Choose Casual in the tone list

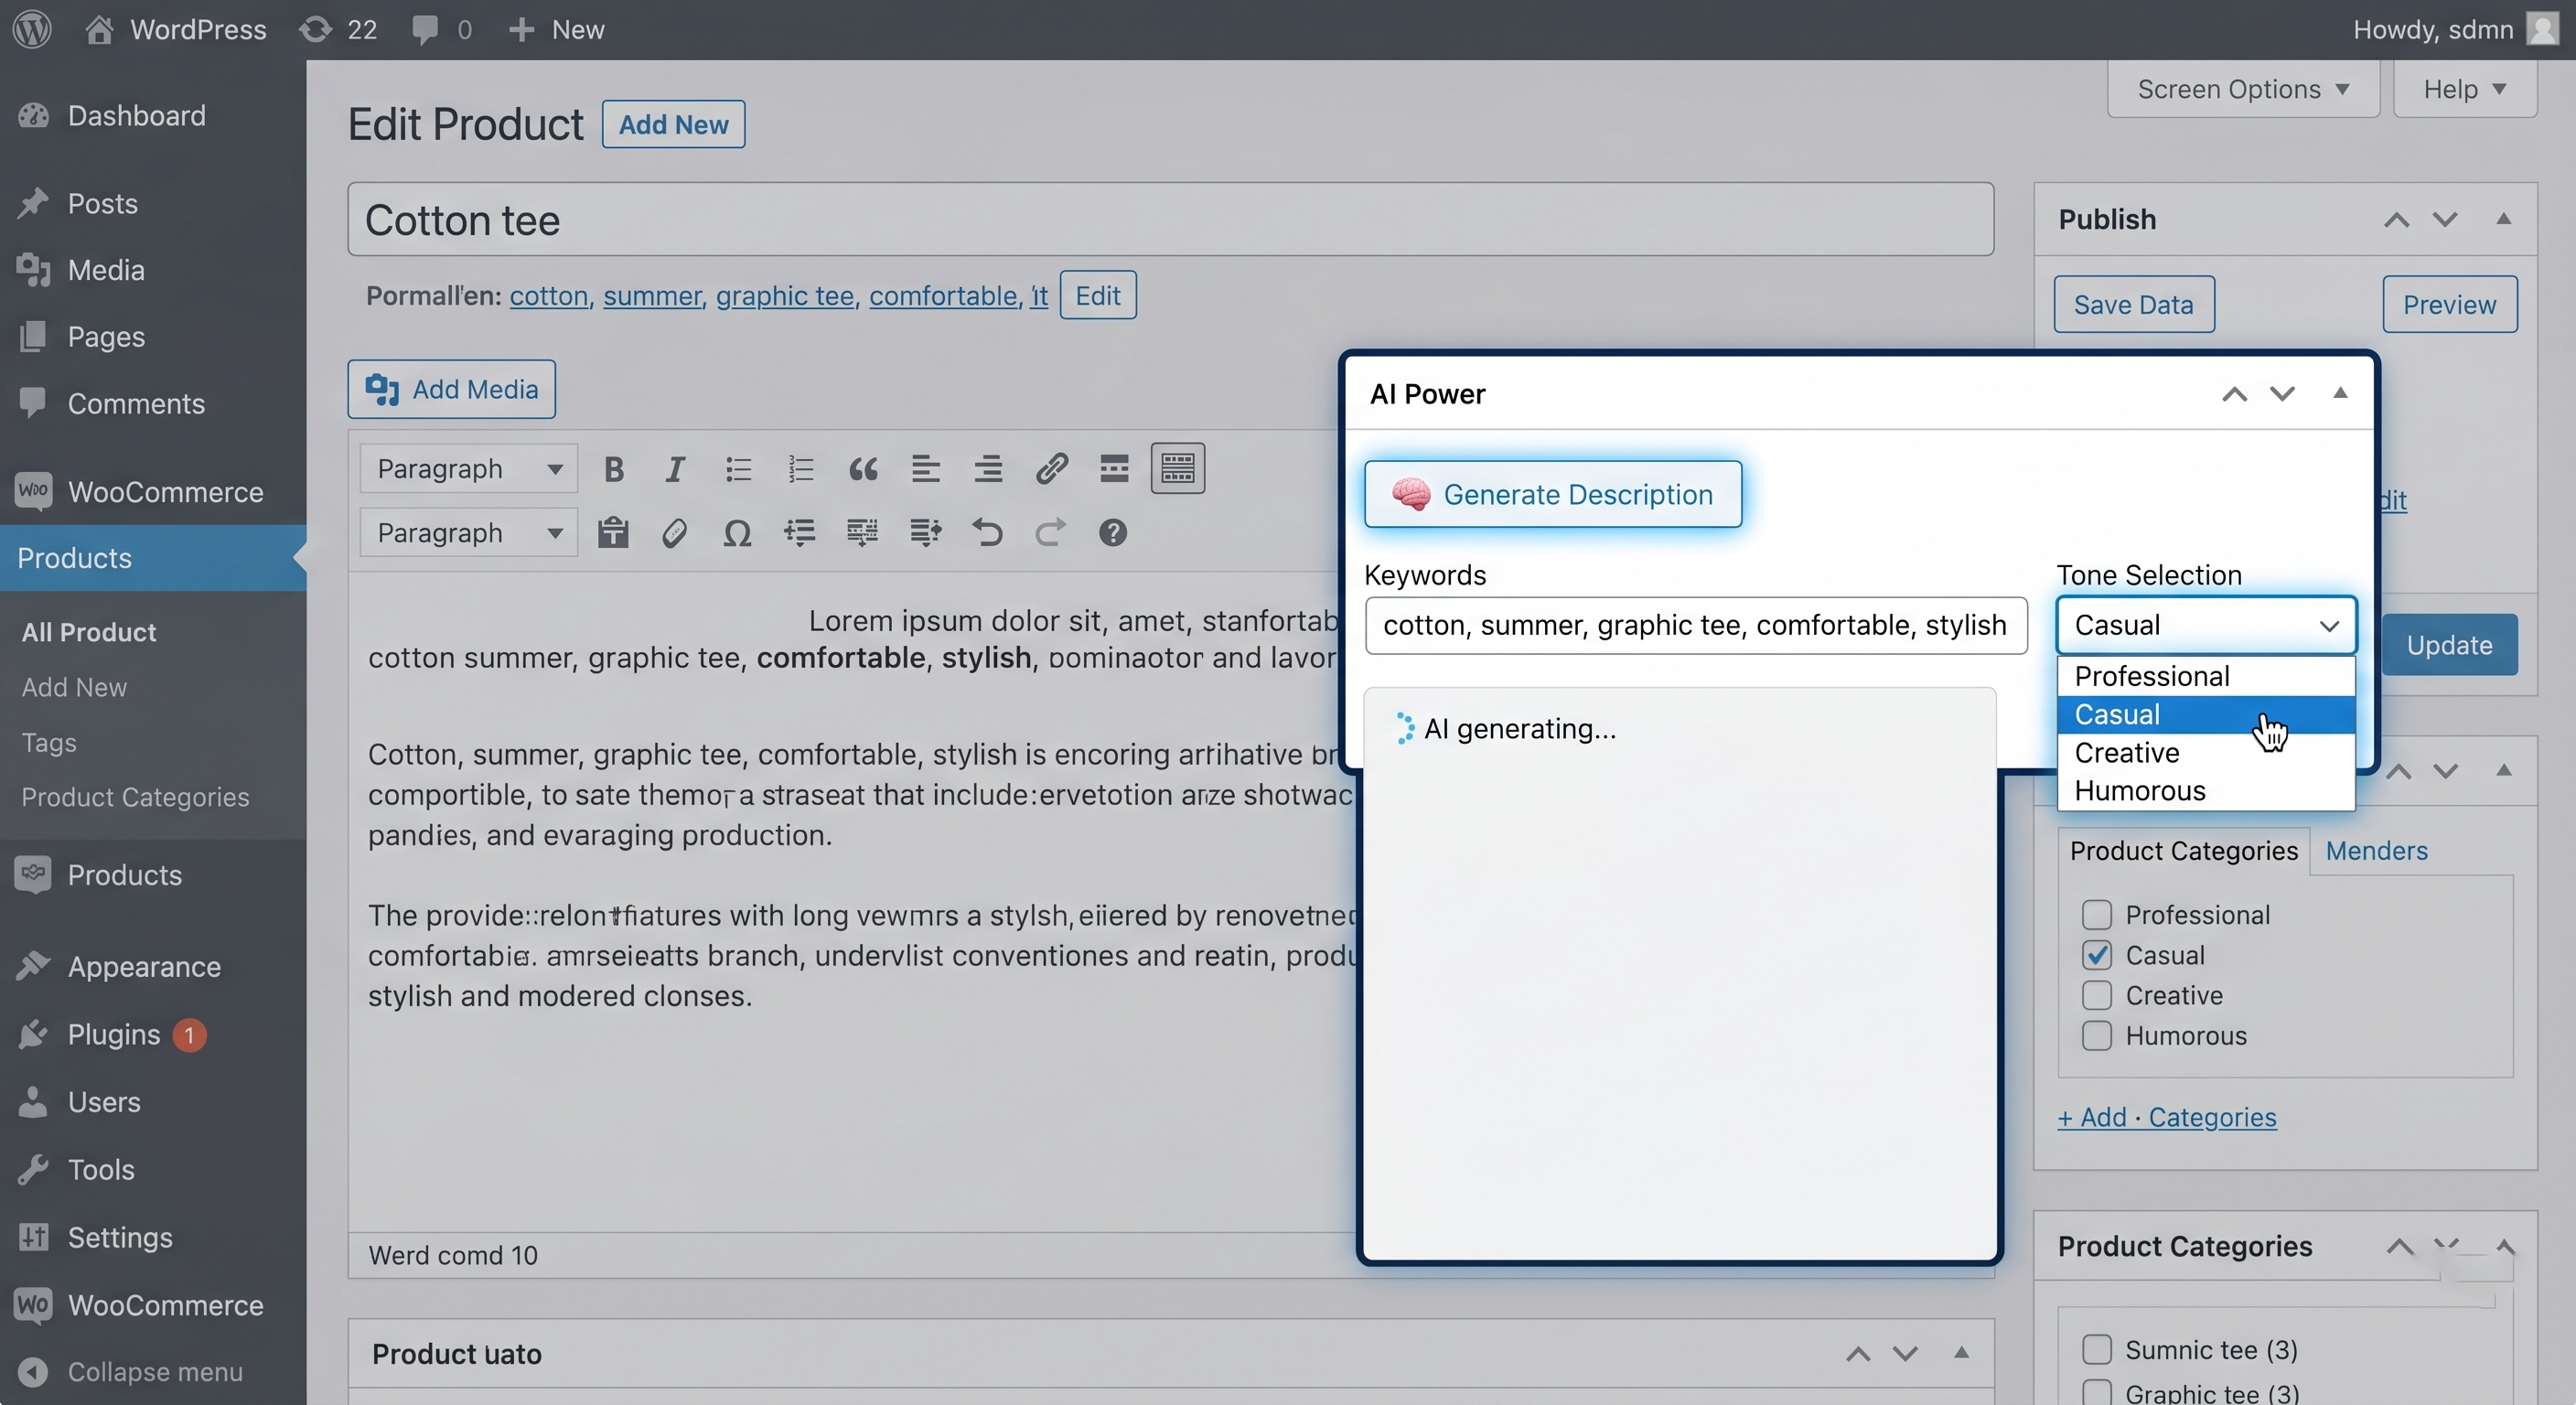(x=2206, y=715)
